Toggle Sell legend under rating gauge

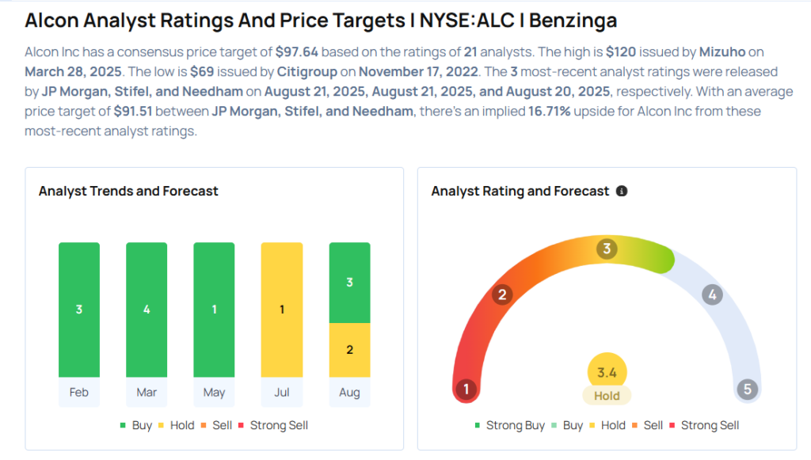[x=647, y=425]
